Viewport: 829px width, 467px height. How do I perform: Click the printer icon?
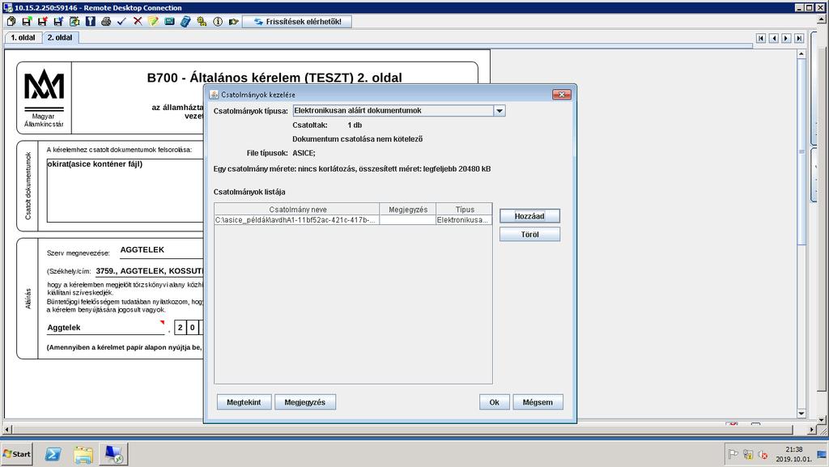pos(106,22)
